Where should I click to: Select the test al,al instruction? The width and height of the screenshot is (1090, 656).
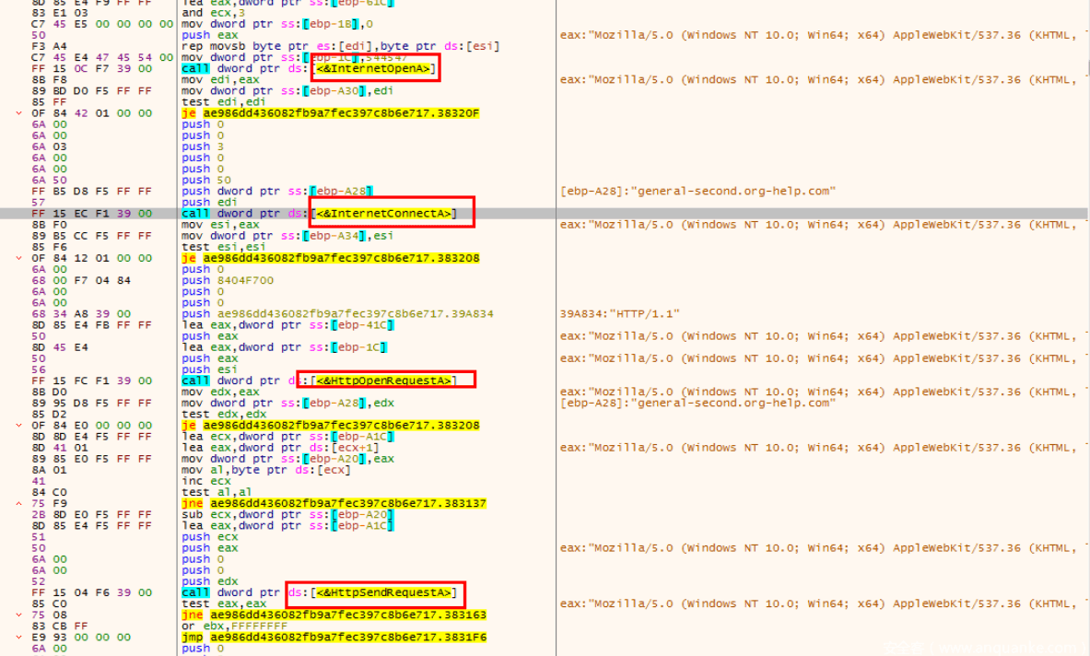(x=217, y=492)
